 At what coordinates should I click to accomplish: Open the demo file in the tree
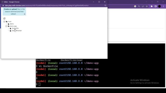point(12,24)
